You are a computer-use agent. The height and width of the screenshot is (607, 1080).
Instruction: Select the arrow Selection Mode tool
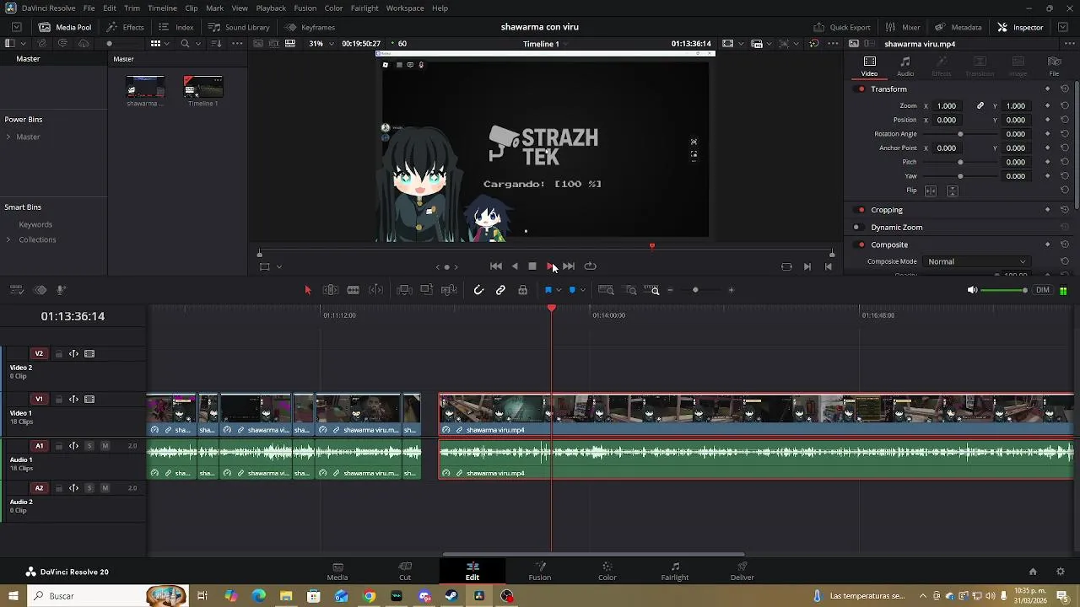(x=308, y=290)
